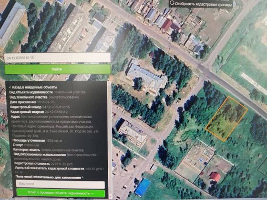This screenshot has height=200, width=267.
Task: Click Удельный показатель кадастровой стоимости label
Action: click(x=50, y=169)
